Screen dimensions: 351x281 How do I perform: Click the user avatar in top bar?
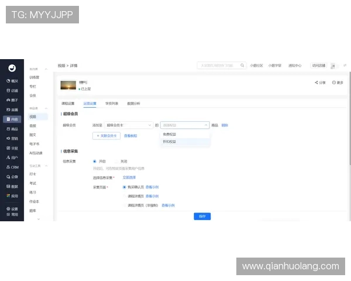pos(333,66)
